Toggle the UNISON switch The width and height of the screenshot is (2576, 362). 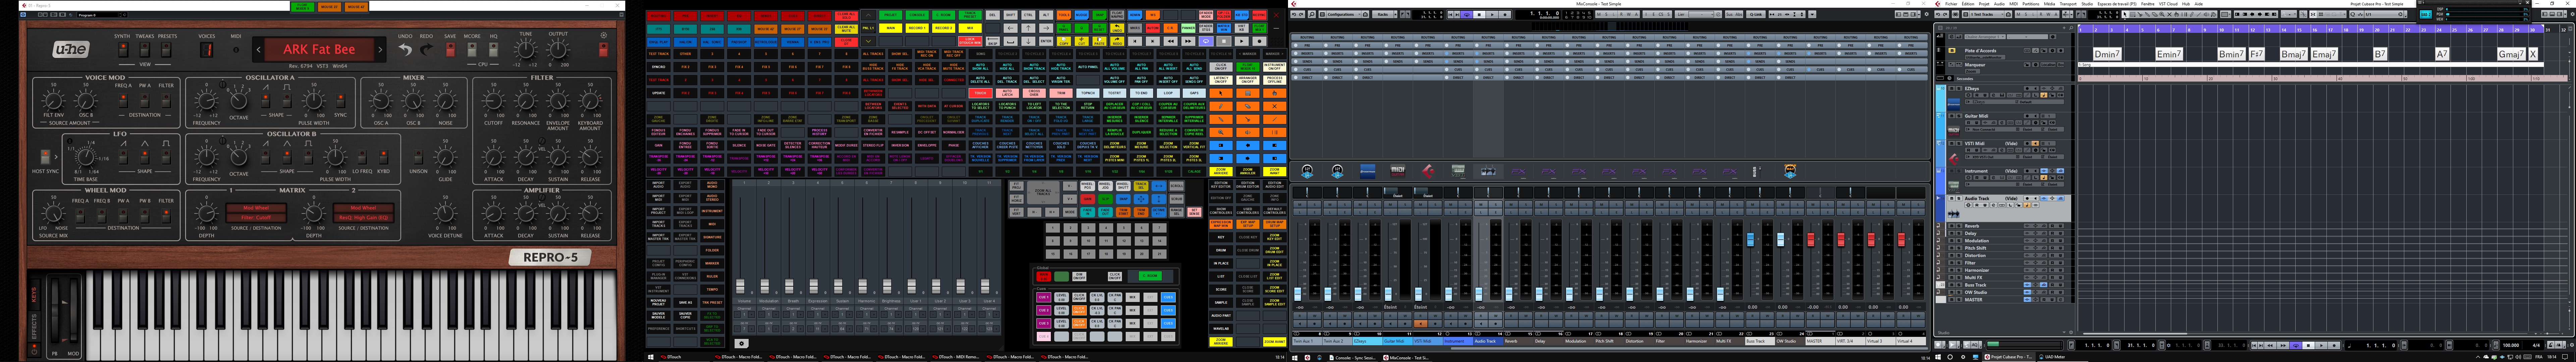418,157
